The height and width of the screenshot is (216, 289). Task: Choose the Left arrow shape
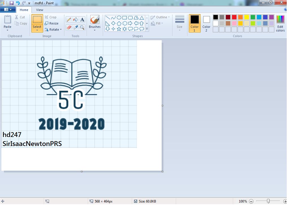[x=136, y=23]
